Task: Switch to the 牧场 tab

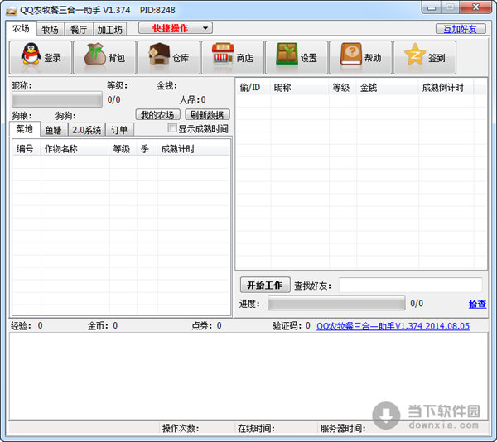Action: [50, 30]
